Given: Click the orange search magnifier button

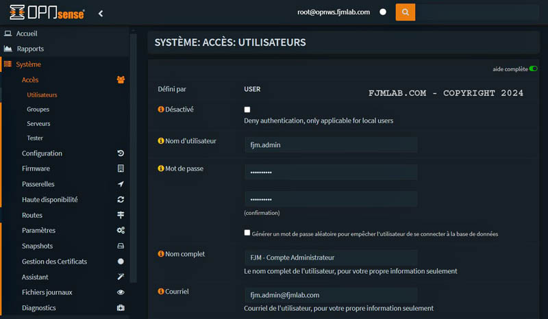Looking at the screenshot, I should (405, 12).
